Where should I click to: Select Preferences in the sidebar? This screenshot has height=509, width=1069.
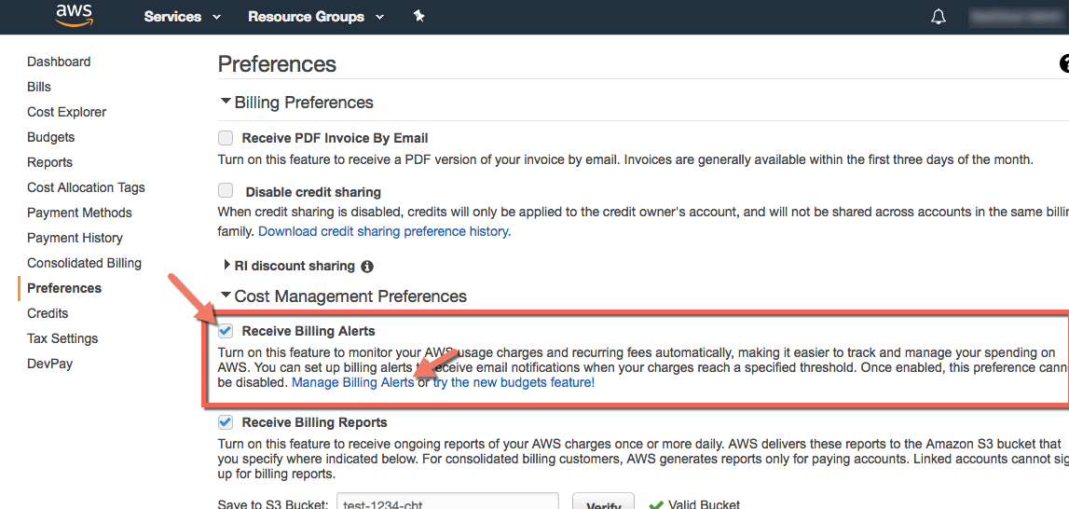click(64, 288)
